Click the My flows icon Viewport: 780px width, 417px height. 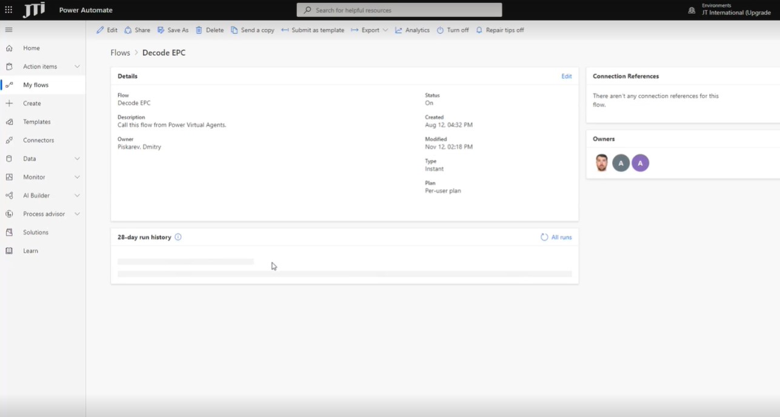pyautogui.click(x=9, y=85)
